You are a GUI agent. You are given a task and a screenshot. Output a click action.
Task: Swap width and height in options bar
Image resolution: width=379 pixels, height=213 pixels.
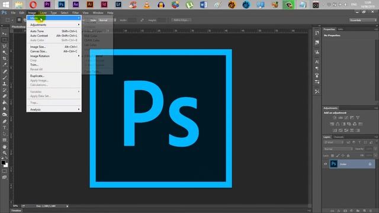click(x=142, y=20)
